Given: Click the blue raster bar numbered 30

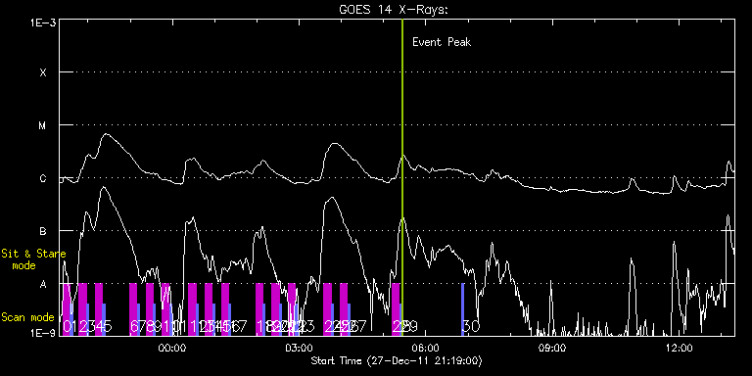Looking at the screenshot, I should coord(463,309).
